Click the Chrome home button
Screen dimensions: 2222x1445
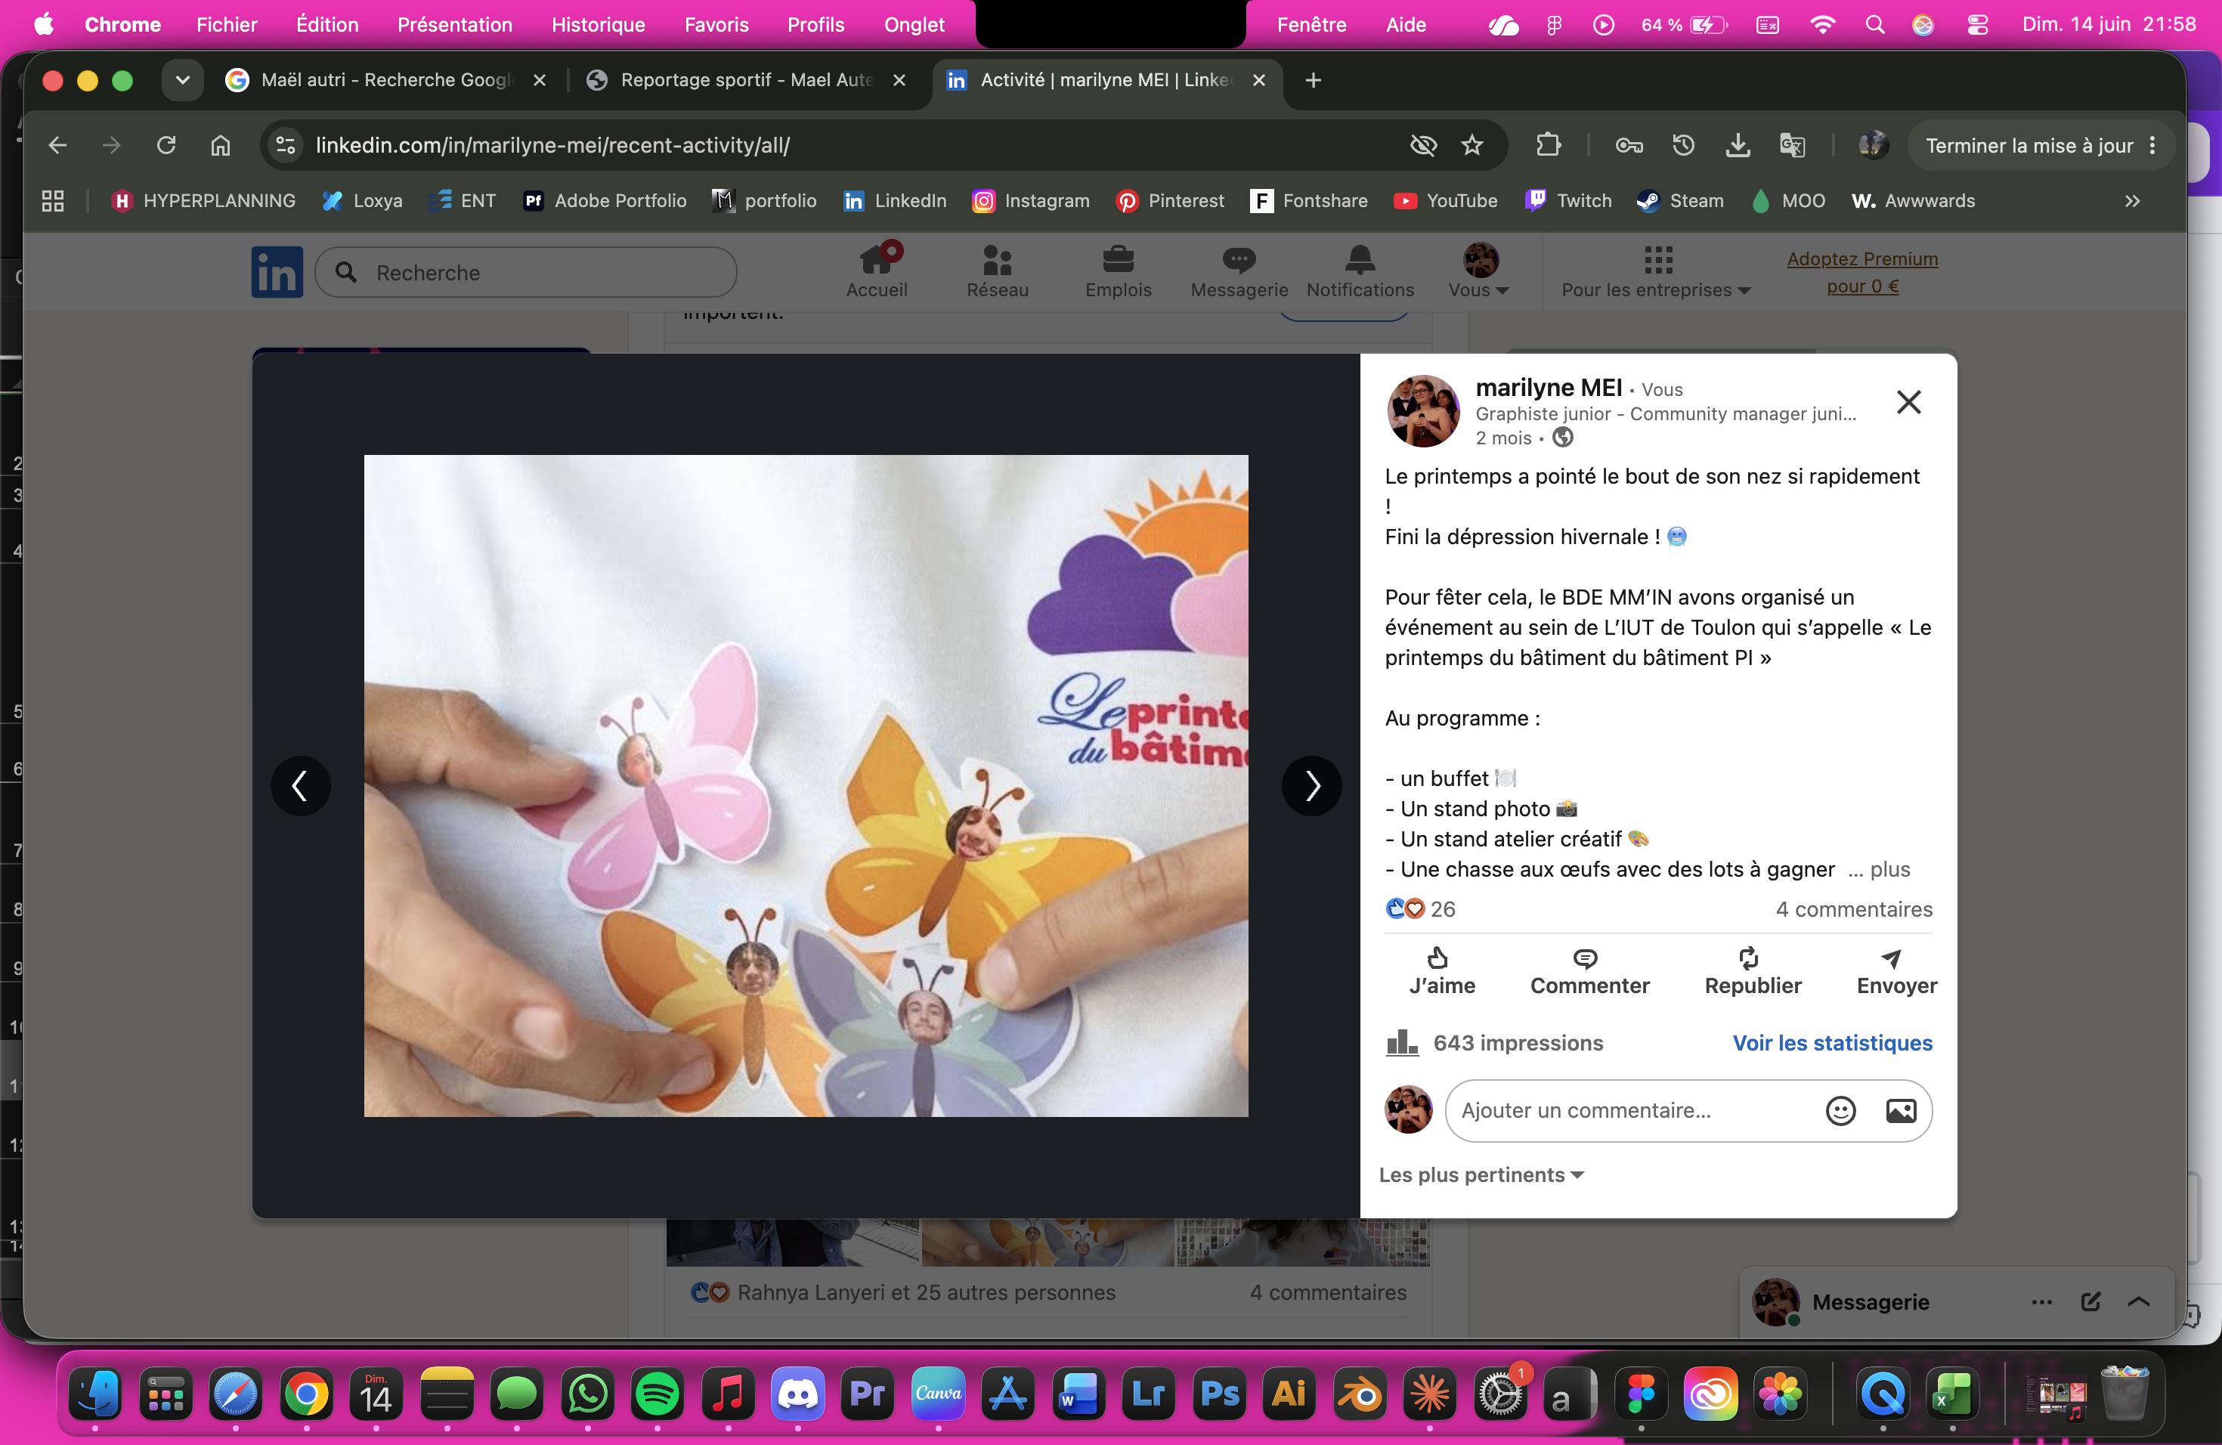point(221,144)
